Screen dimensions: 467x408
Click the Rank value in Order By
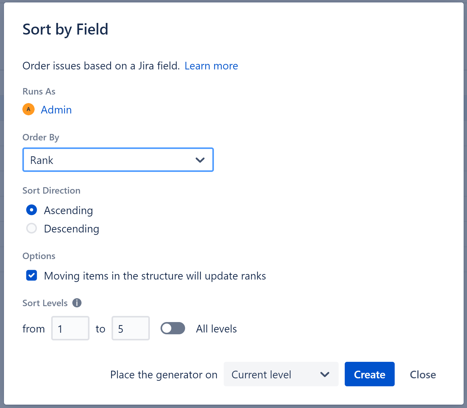coord(41,160)
